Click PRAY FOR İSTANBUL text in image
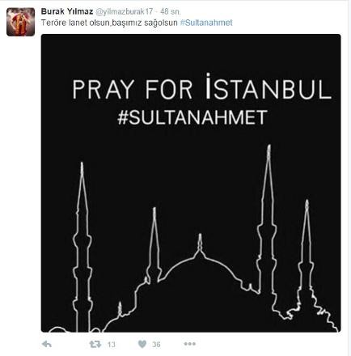This screenshot has height=356, width=351. pos(201,87)
